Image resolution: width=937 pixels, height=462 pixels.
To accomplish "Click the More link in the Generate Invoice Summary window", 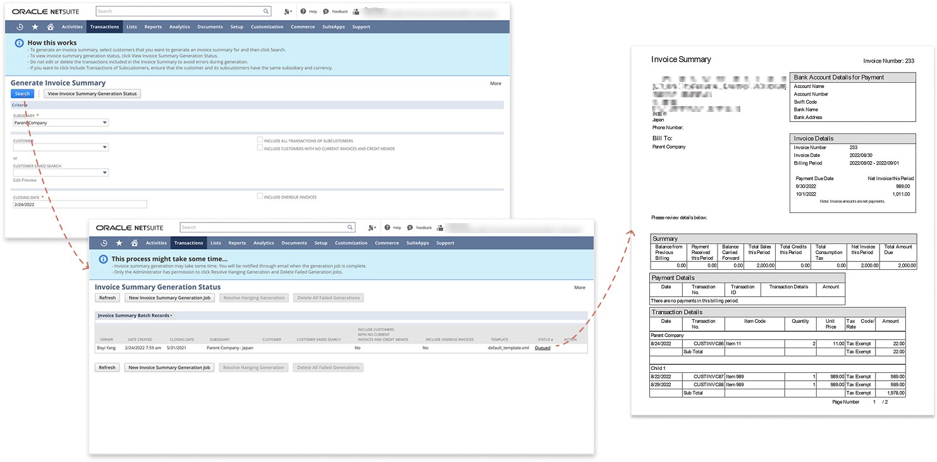I will tap(496, 83).
